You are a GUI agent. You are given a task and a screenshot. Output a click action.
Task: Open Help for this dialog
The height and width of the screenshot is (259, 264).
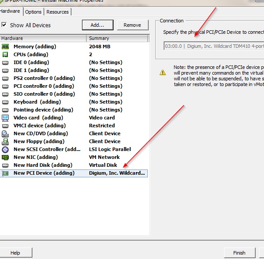point(15,253)
